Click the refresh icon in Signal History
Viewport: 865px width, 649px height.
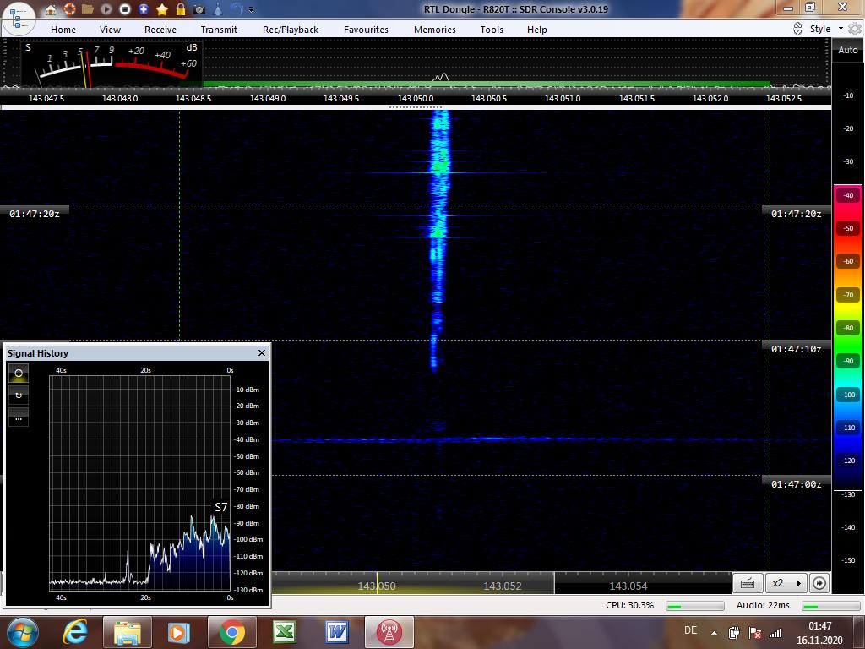click(x=19, y=395)
